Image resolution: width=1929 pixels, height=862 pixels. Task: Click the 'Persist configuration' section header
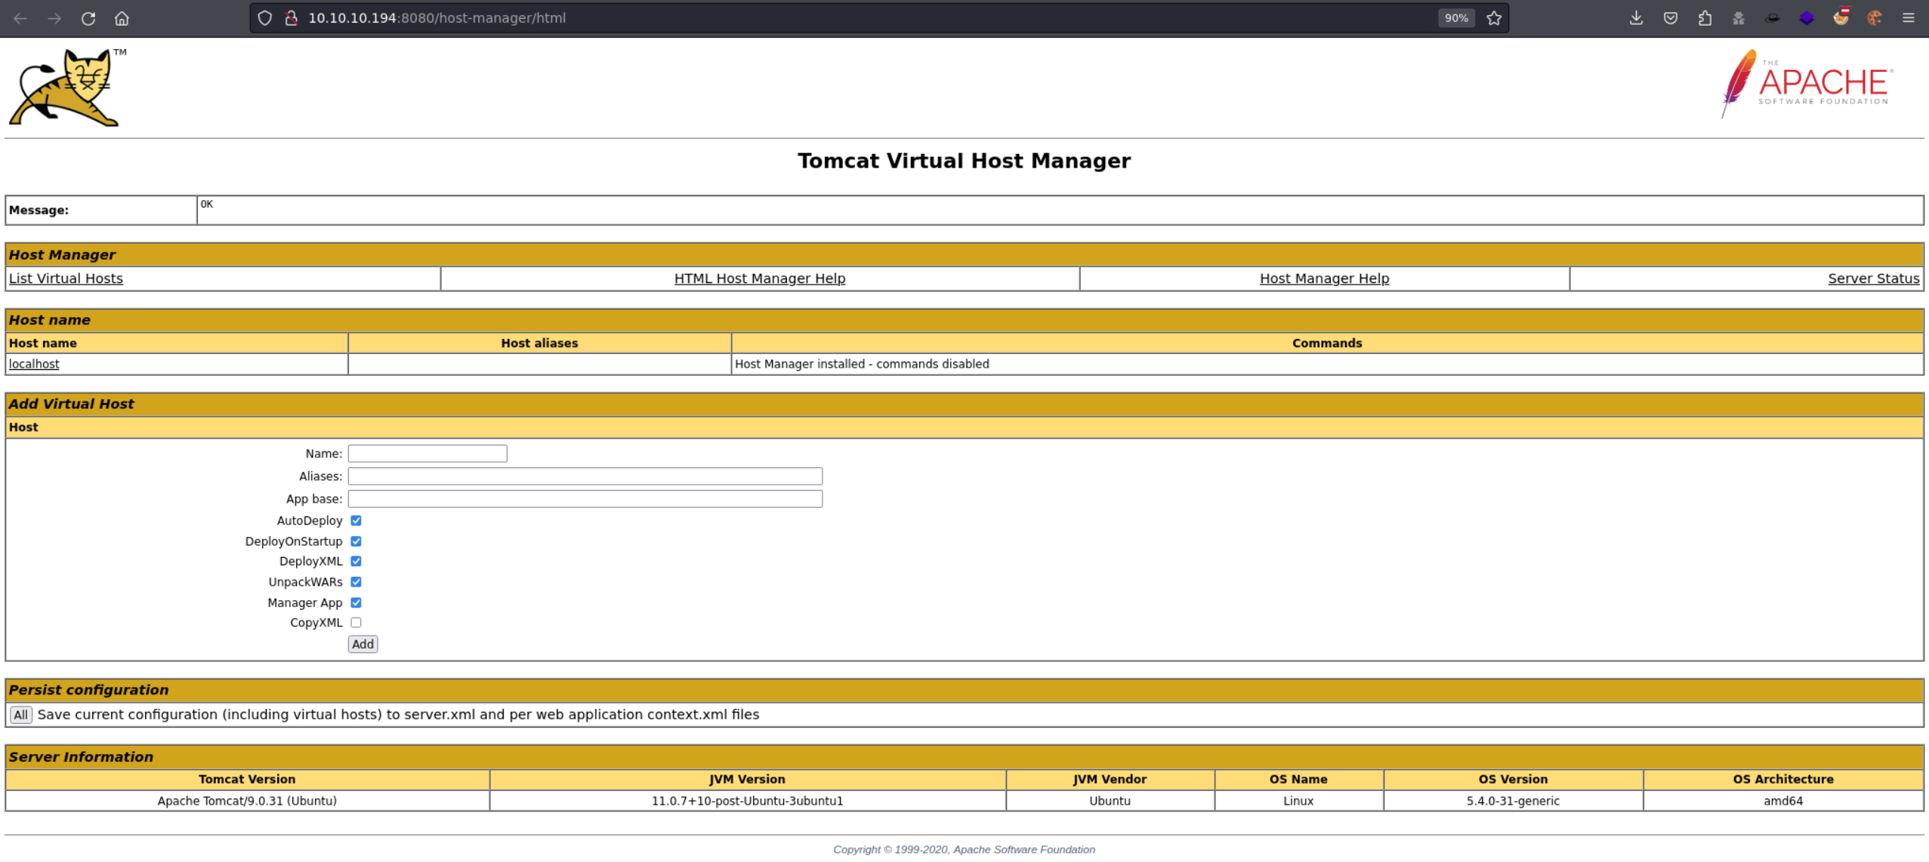(x=964, y=690)
